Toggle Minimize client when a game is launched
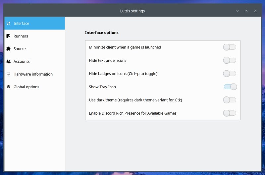The image size is (265, 175). pyautogui.click(x=230, y=47)
